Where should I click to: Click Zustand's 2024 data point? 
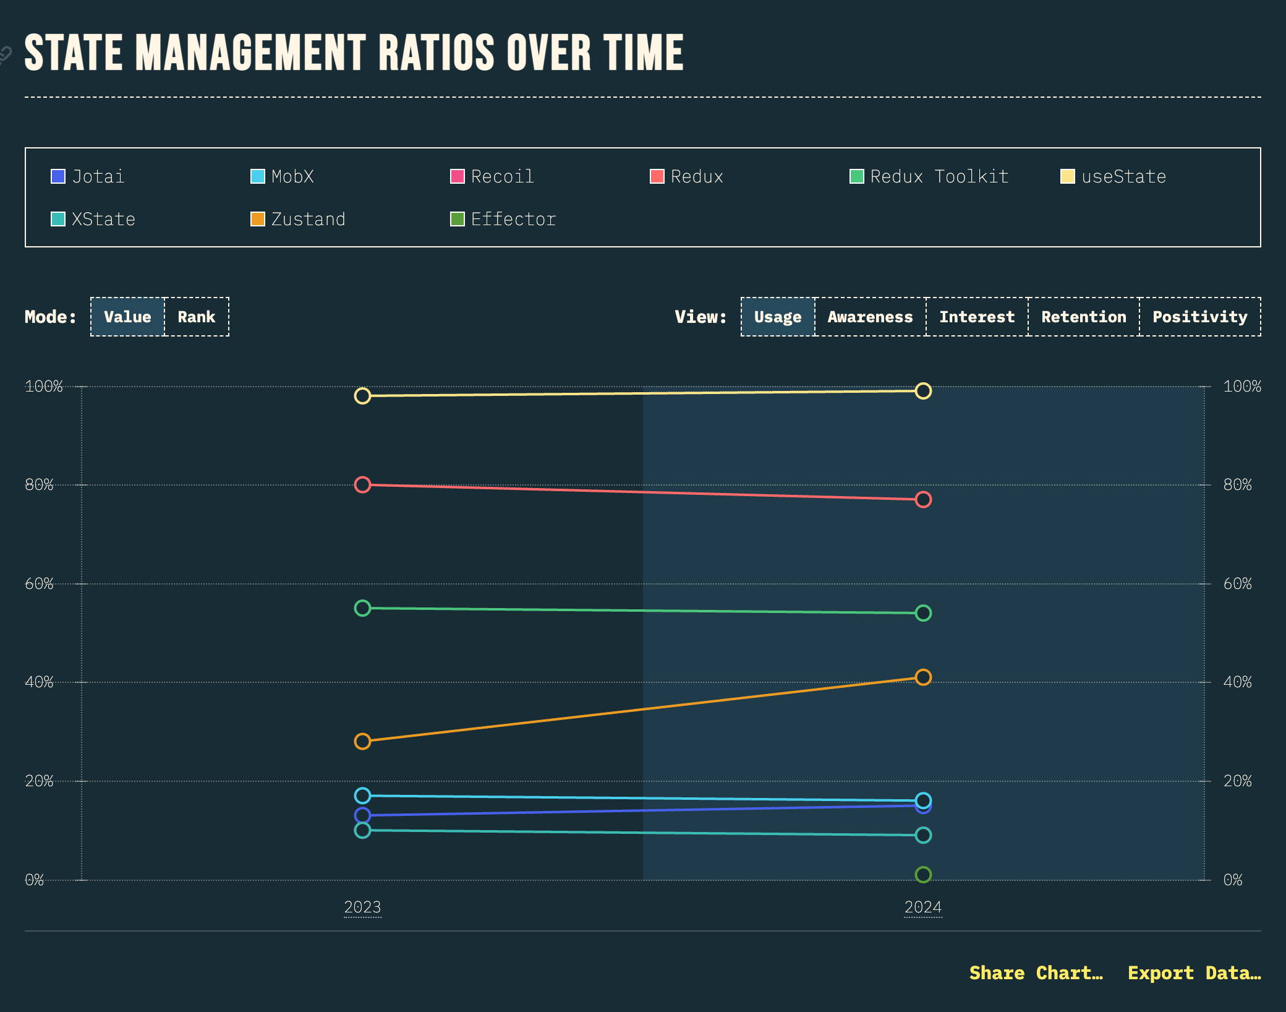923,677
